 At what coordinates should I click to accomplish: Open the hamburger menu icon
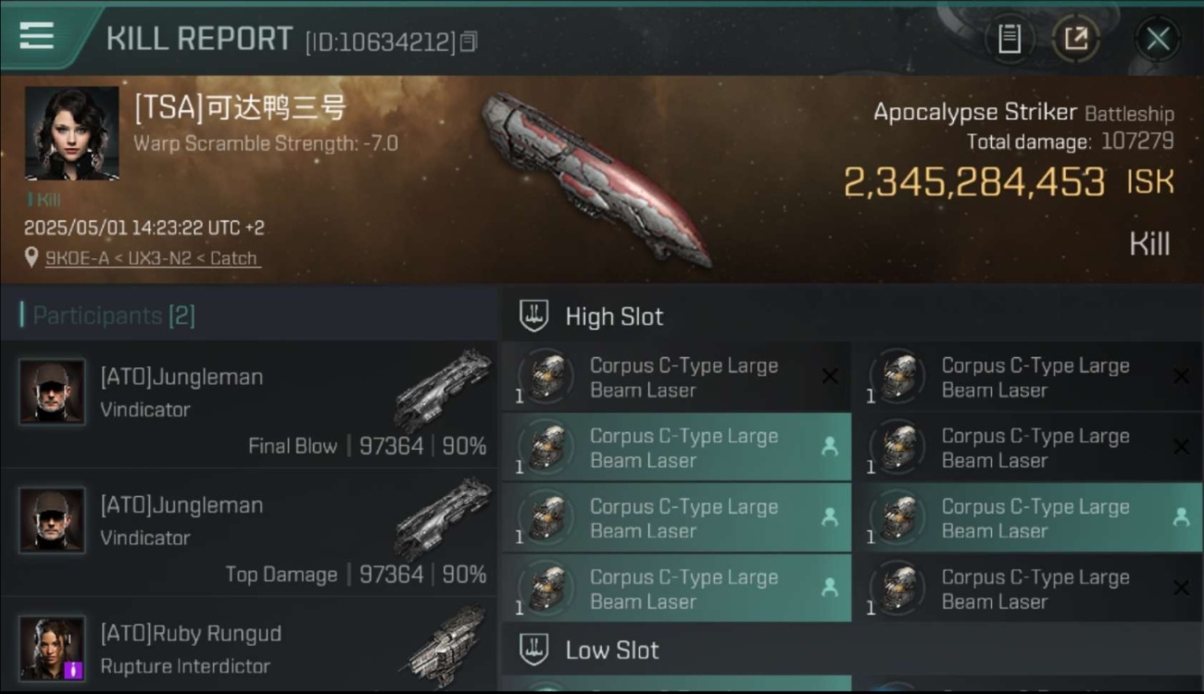point(36,36)
